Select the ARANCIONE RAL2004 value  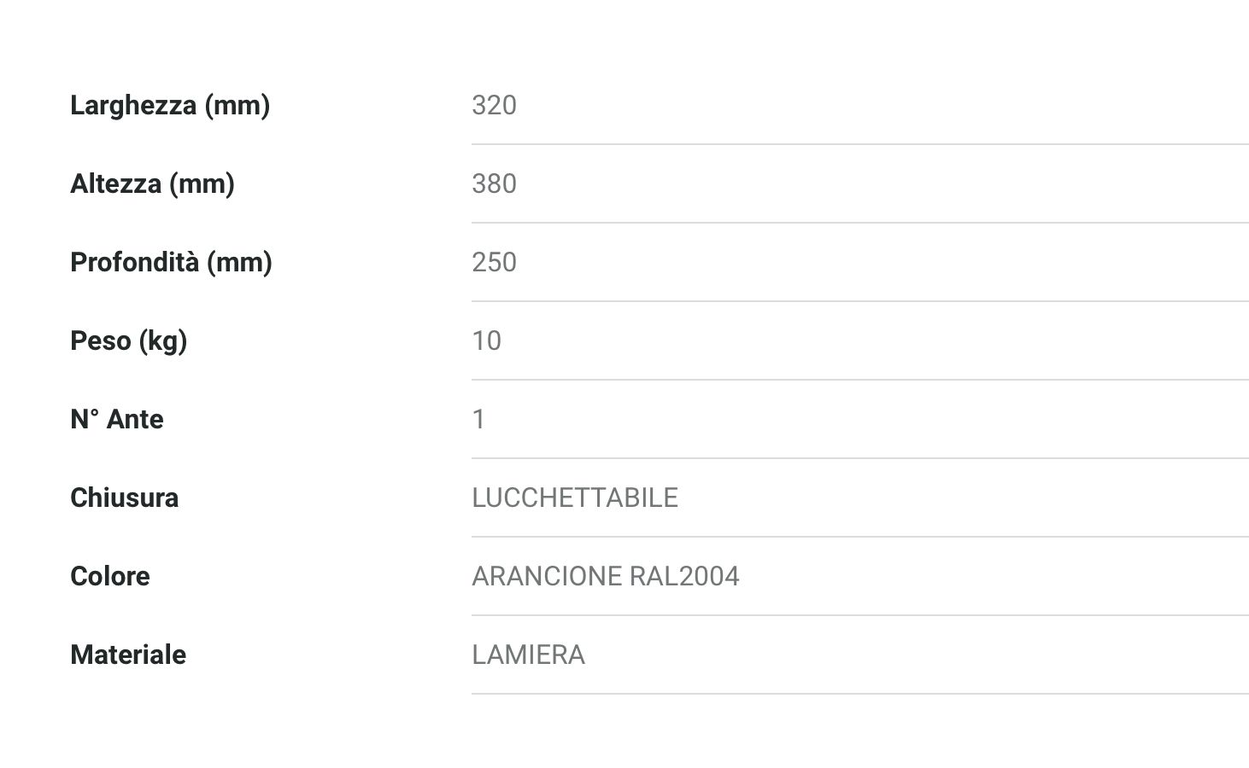(605, 576)
